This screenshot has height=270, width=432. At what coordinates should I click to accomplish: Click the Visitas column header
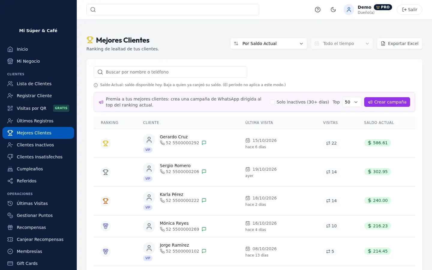pyautogui.click(x=330, y=123)
